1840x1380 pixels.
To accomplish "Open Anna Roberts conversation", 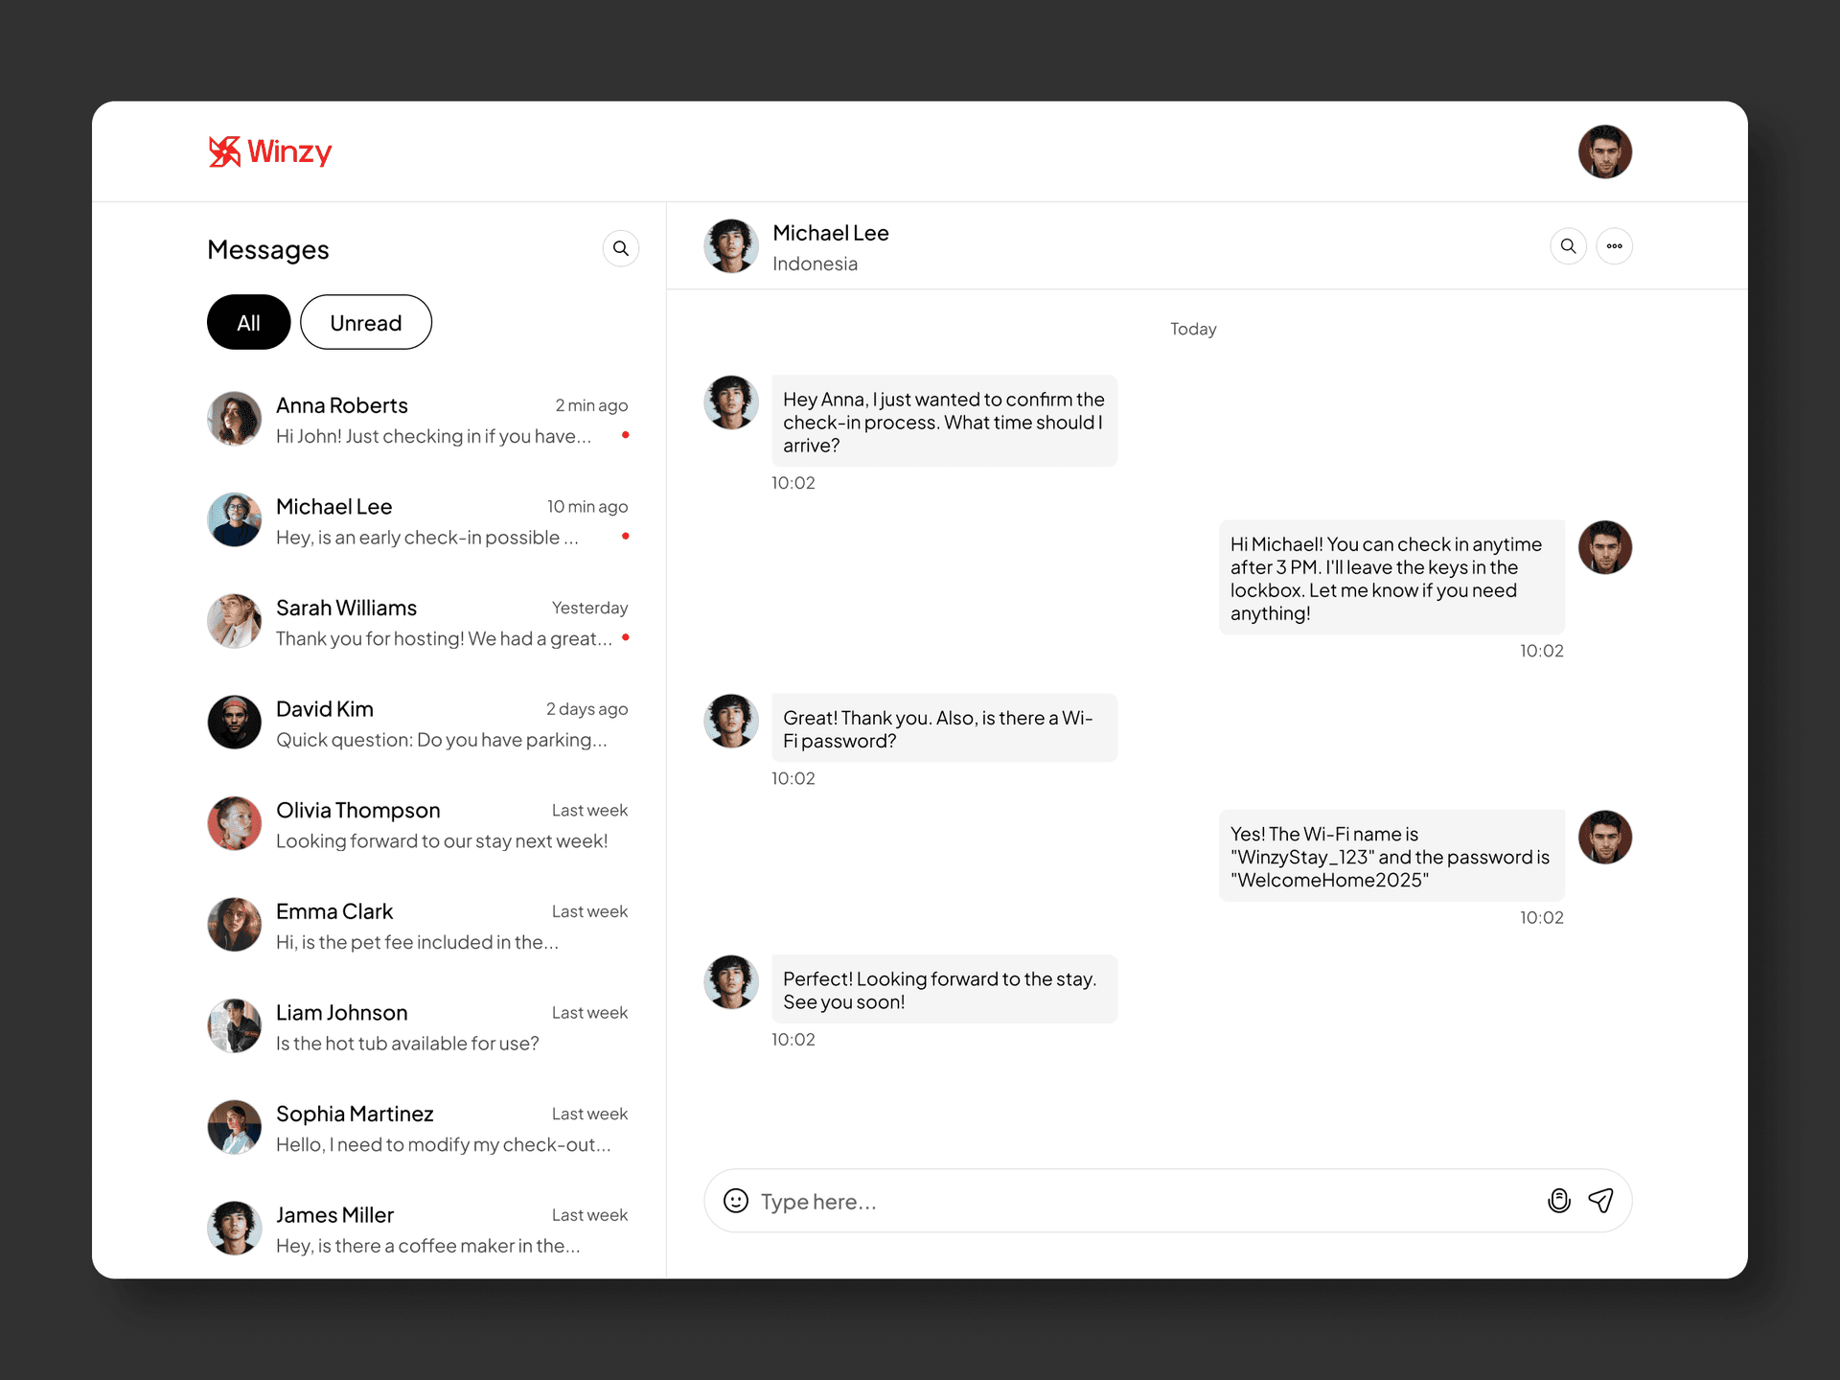I will click(x=418, y=420).
